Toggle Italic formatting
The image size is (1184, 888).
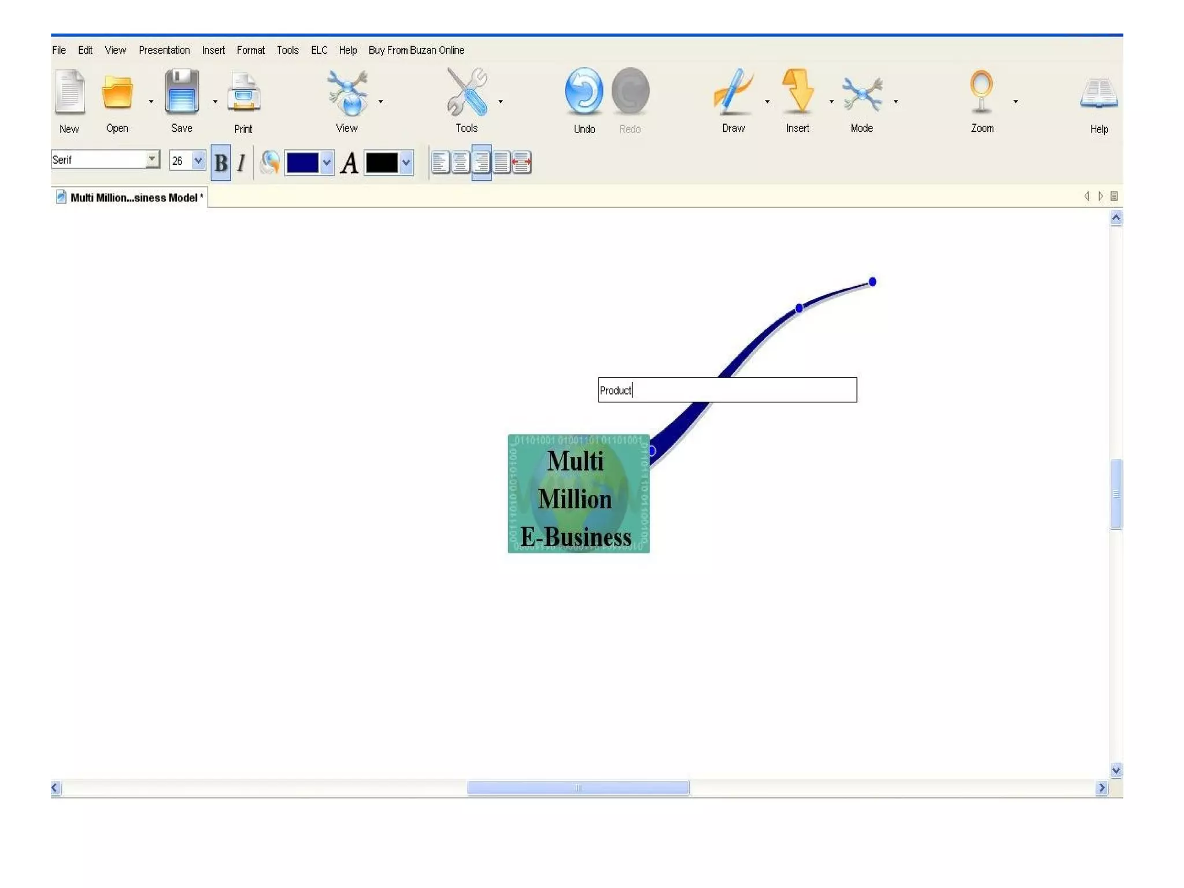(x=242, y=163)
